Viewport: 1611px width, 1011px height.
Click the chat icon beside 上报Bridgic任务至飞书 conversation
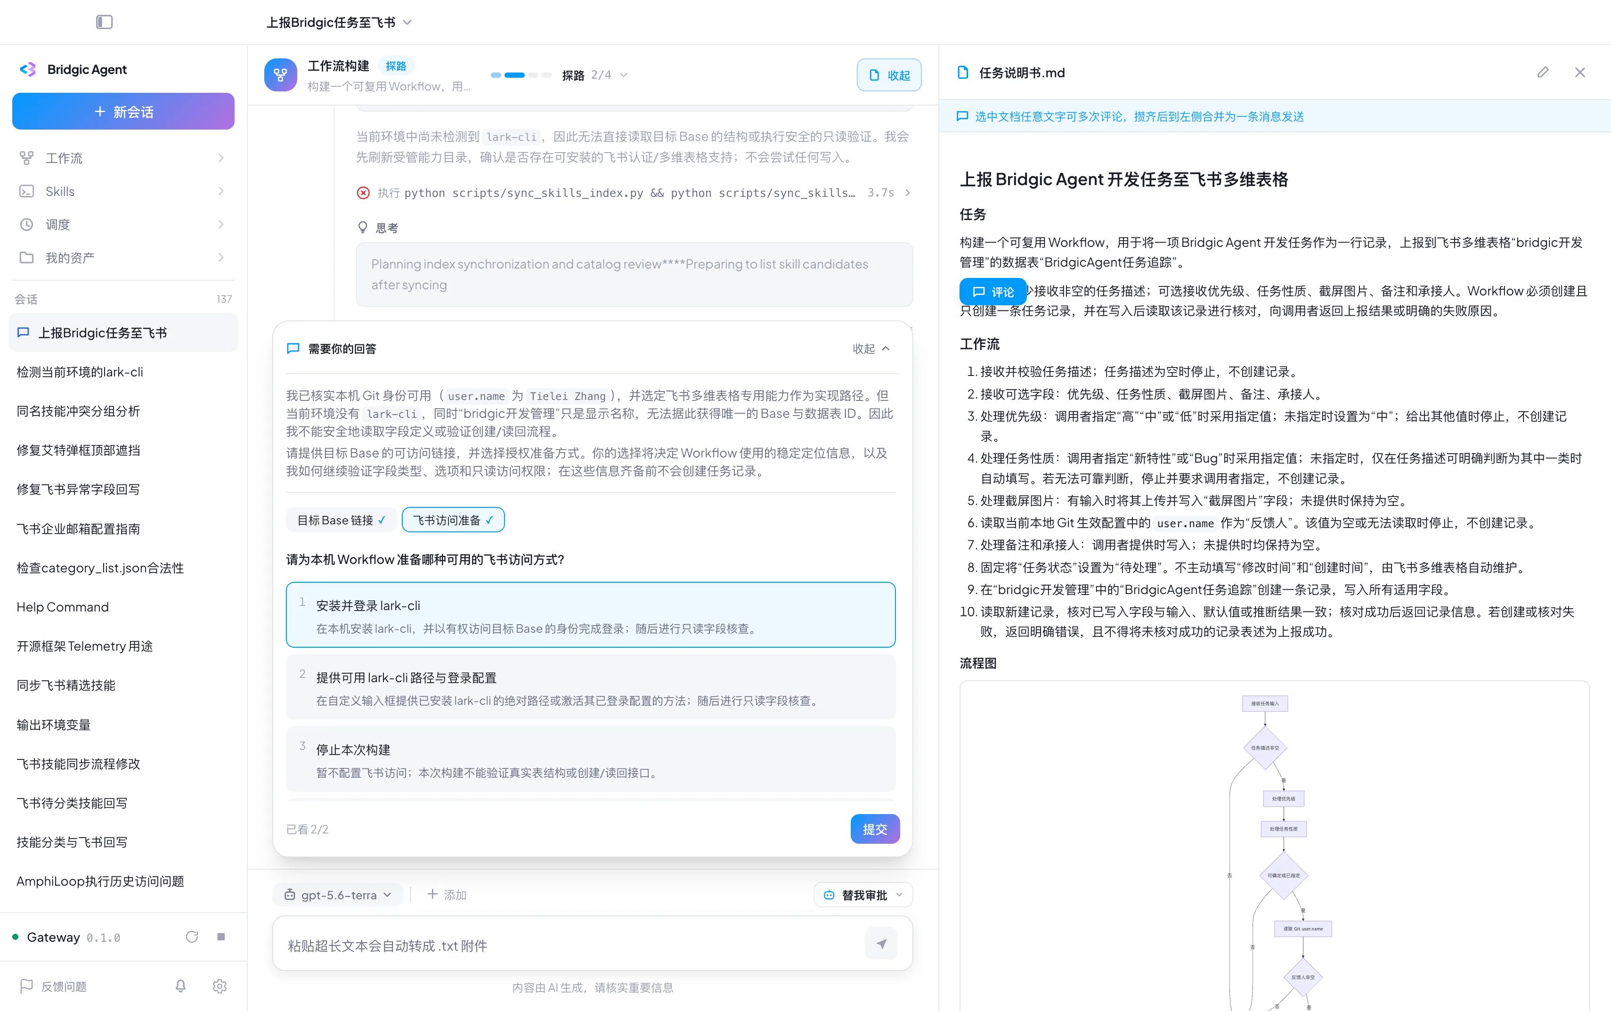24,333
